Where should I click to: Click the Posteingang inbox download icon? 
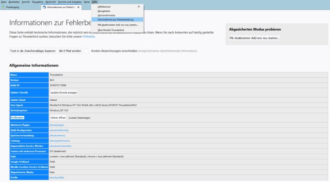coord(3,7)
